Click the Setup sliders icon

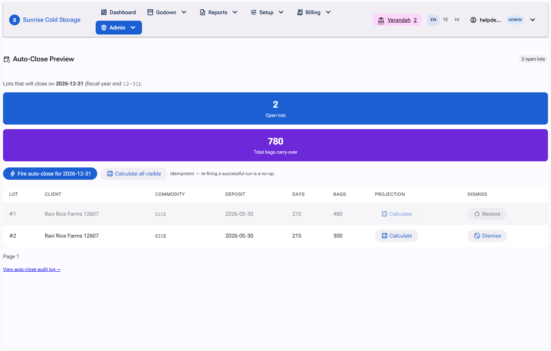pos(254,12)
